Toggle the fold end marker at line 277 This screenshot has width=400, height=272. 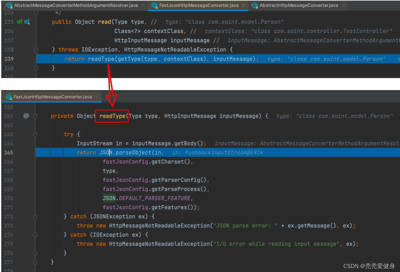(35, 262)
